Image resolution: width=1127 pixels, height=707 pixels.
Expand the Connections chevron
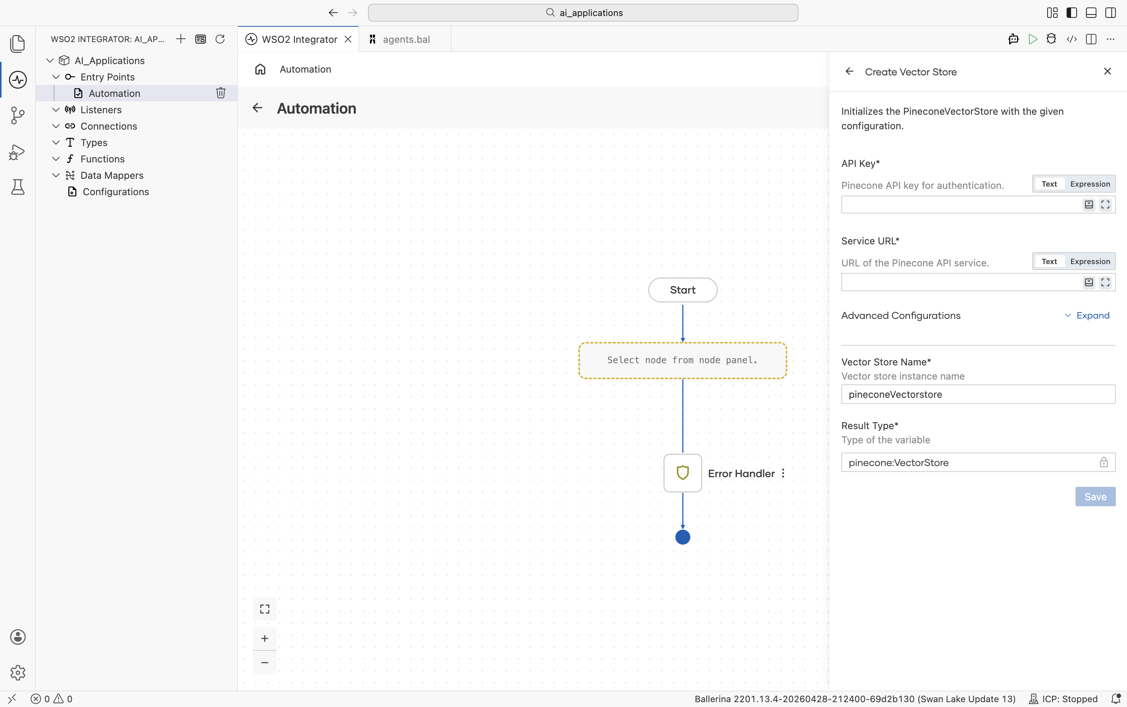point(56,126)
